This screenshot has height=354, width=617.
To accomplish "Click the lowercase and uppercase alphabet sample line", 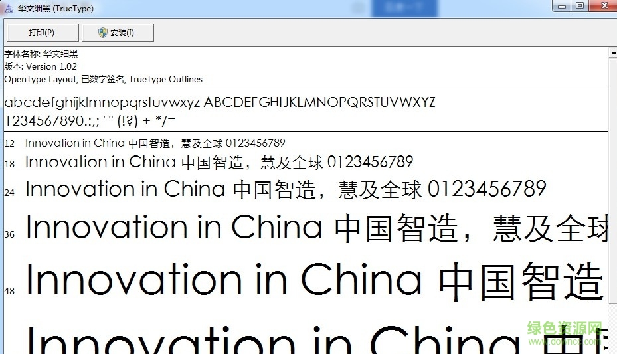I will (x=220, y=102).
